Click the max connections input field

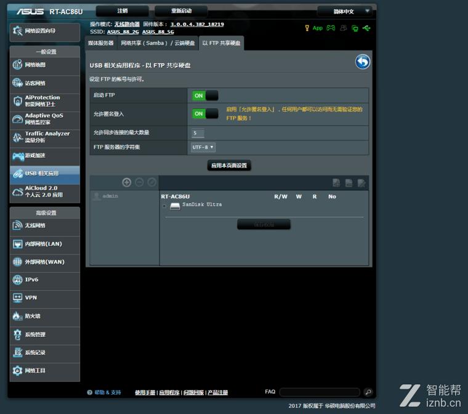tap(198, 133)
